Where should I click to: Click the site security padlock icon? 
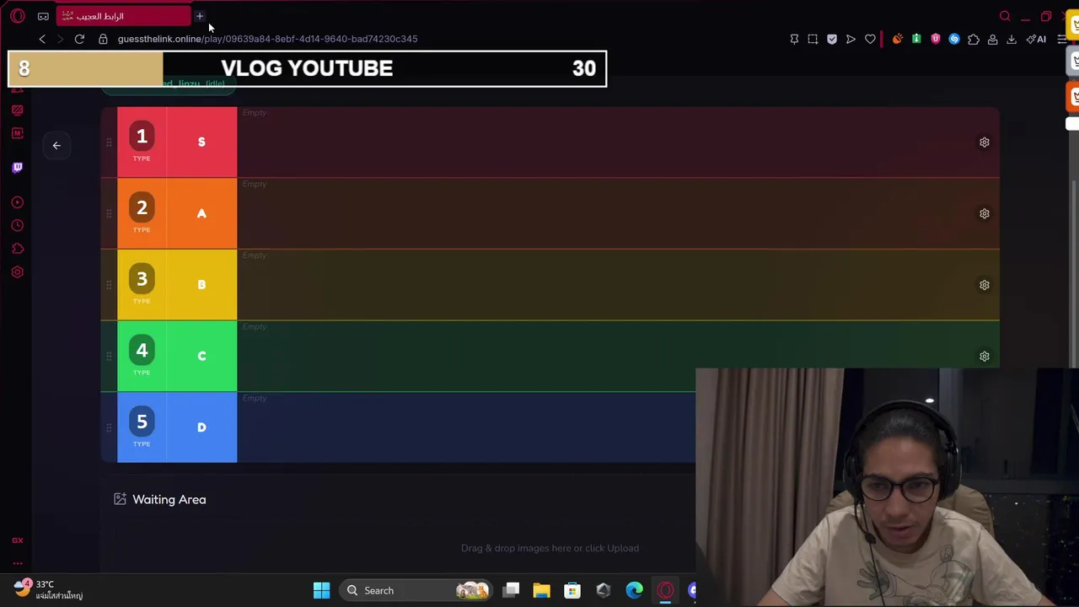(103, 39)
